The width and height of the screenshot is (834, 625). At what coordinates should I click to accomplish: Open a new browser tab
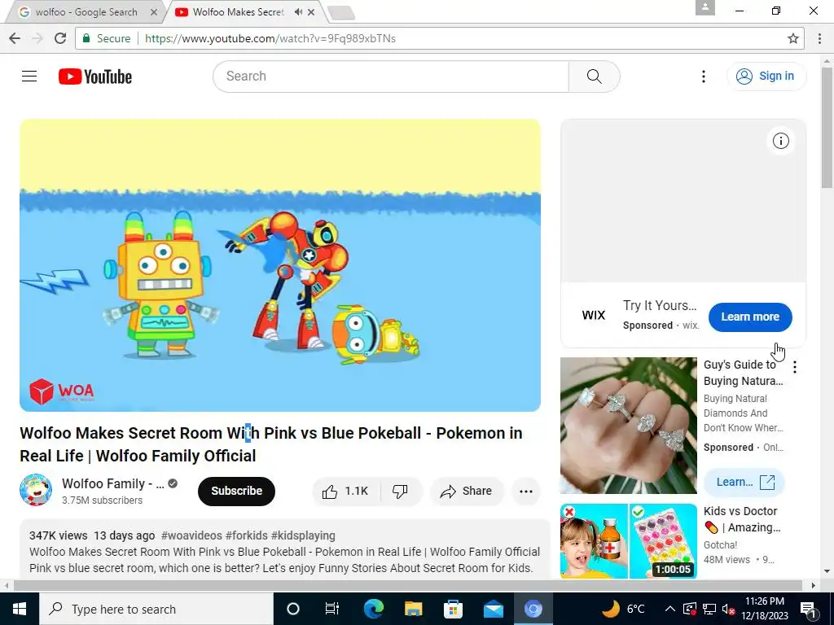tap(341, 13)
